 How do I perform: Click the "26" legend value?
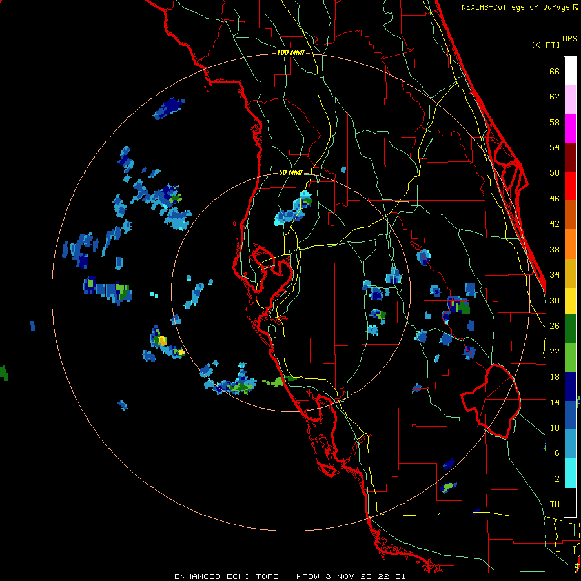[555, 326]
